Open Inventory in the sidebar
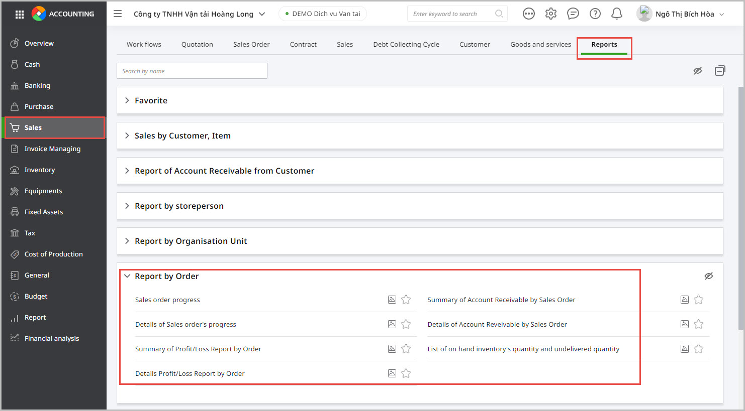This screenshot has width=745, height=411. [40, 170]
